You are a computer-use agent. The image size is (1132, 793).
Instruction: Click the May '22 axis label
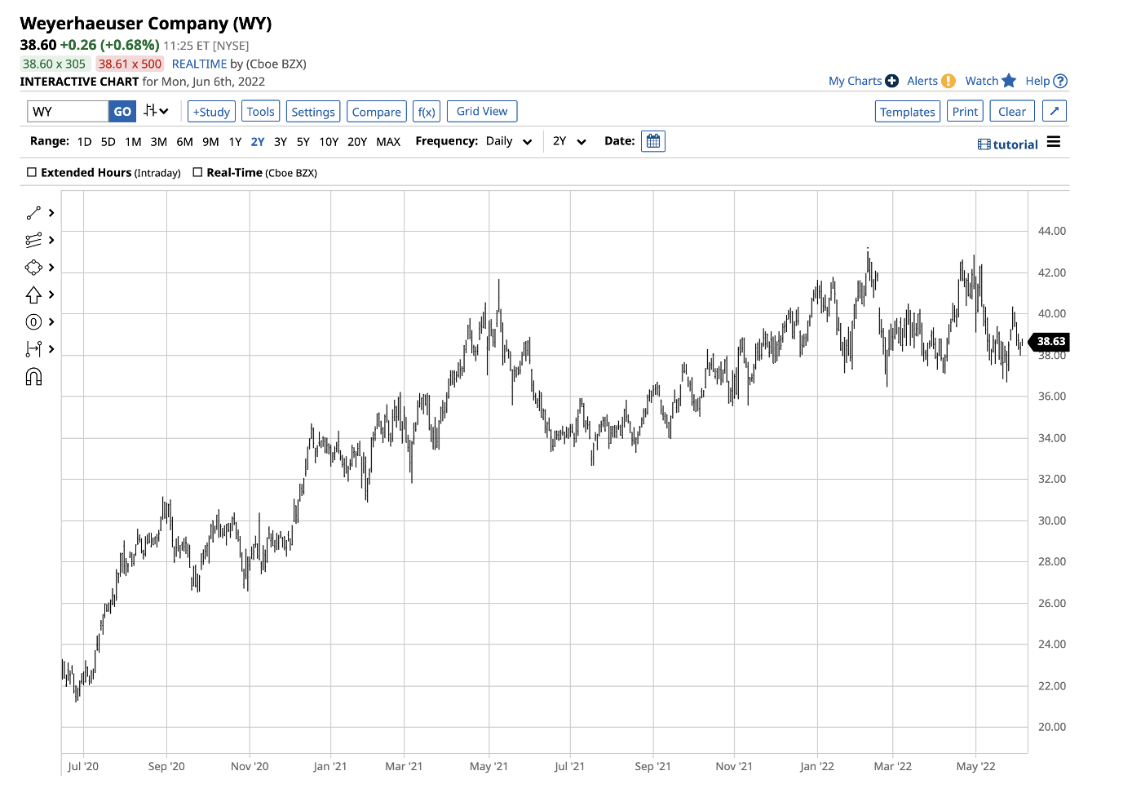(975, 766)
